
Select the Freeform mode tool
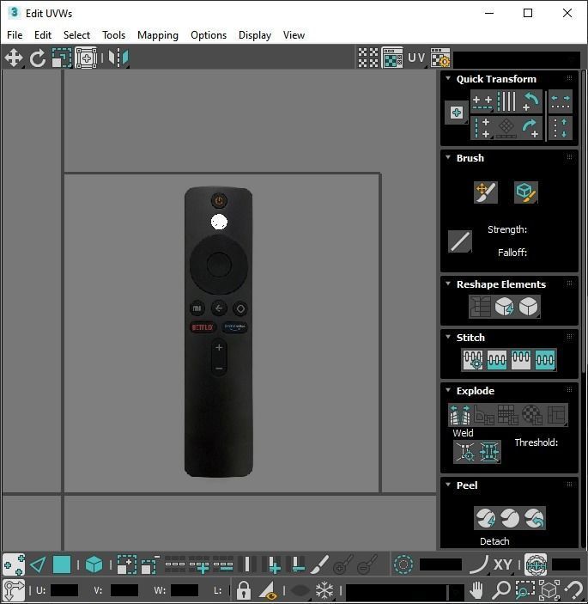pos(86,58)
